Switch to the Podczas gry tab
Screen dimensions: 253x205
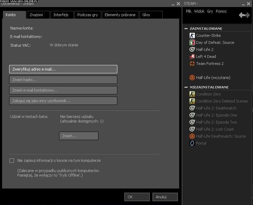[88, 15]
